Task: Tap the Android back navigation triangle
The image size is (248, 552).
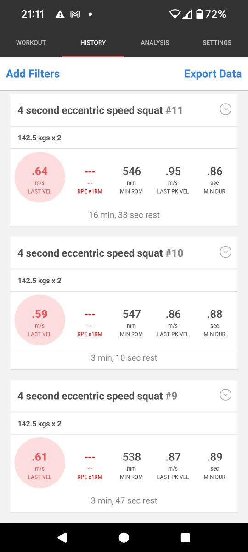Action: [x=62, y=537]
